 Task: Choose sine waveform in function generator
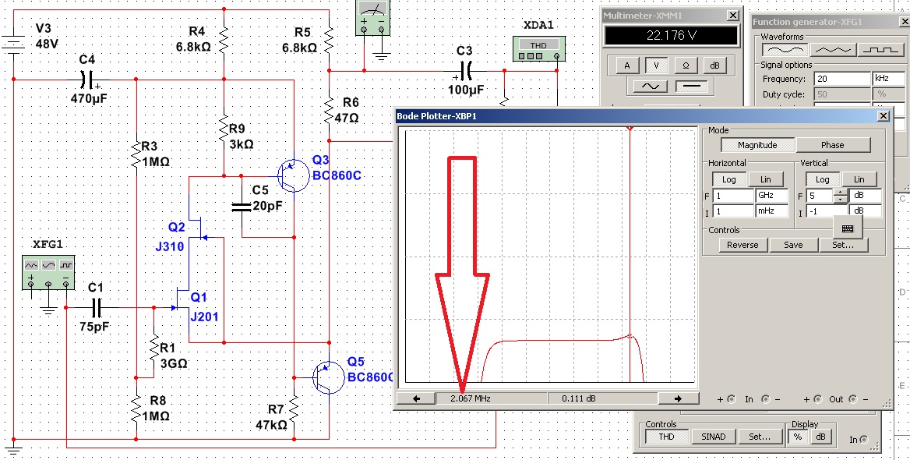coord(784,51)
